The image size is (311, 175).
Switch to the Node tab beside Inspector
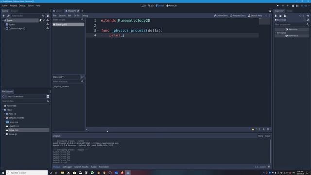(289, 11)
